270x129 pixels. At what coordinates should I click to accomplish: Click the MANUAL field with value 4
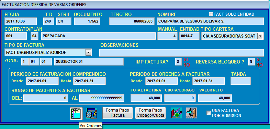[168, 36]
